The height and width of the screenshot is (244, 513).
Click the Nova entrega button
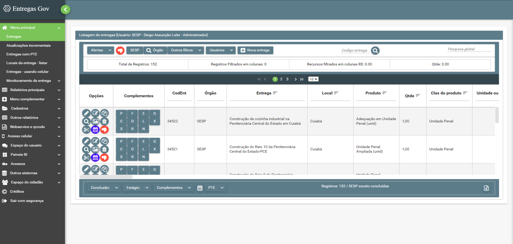[x=255, y=50]
